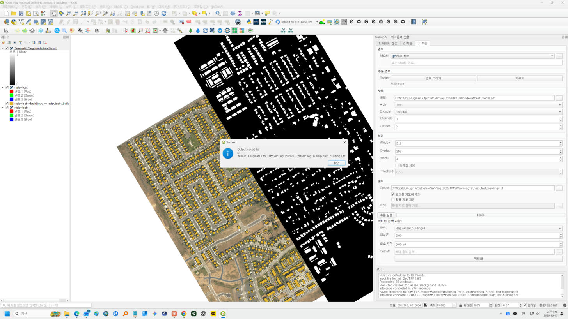Open the Database menu
This screenshot has width=568, height=319.
pyautogui.click(x=137, y=7)
